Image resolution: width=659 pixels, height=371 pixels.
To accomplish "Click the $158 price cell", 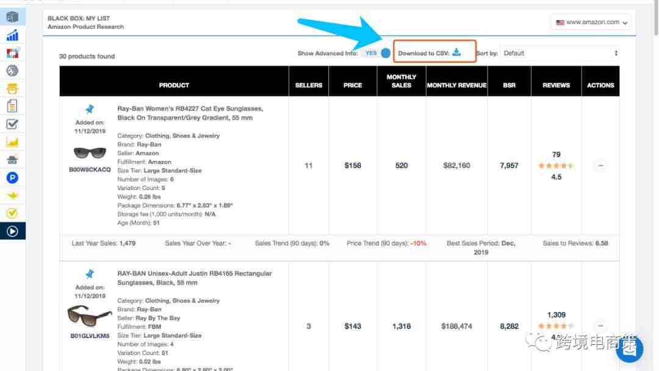I will coord(353,165).
